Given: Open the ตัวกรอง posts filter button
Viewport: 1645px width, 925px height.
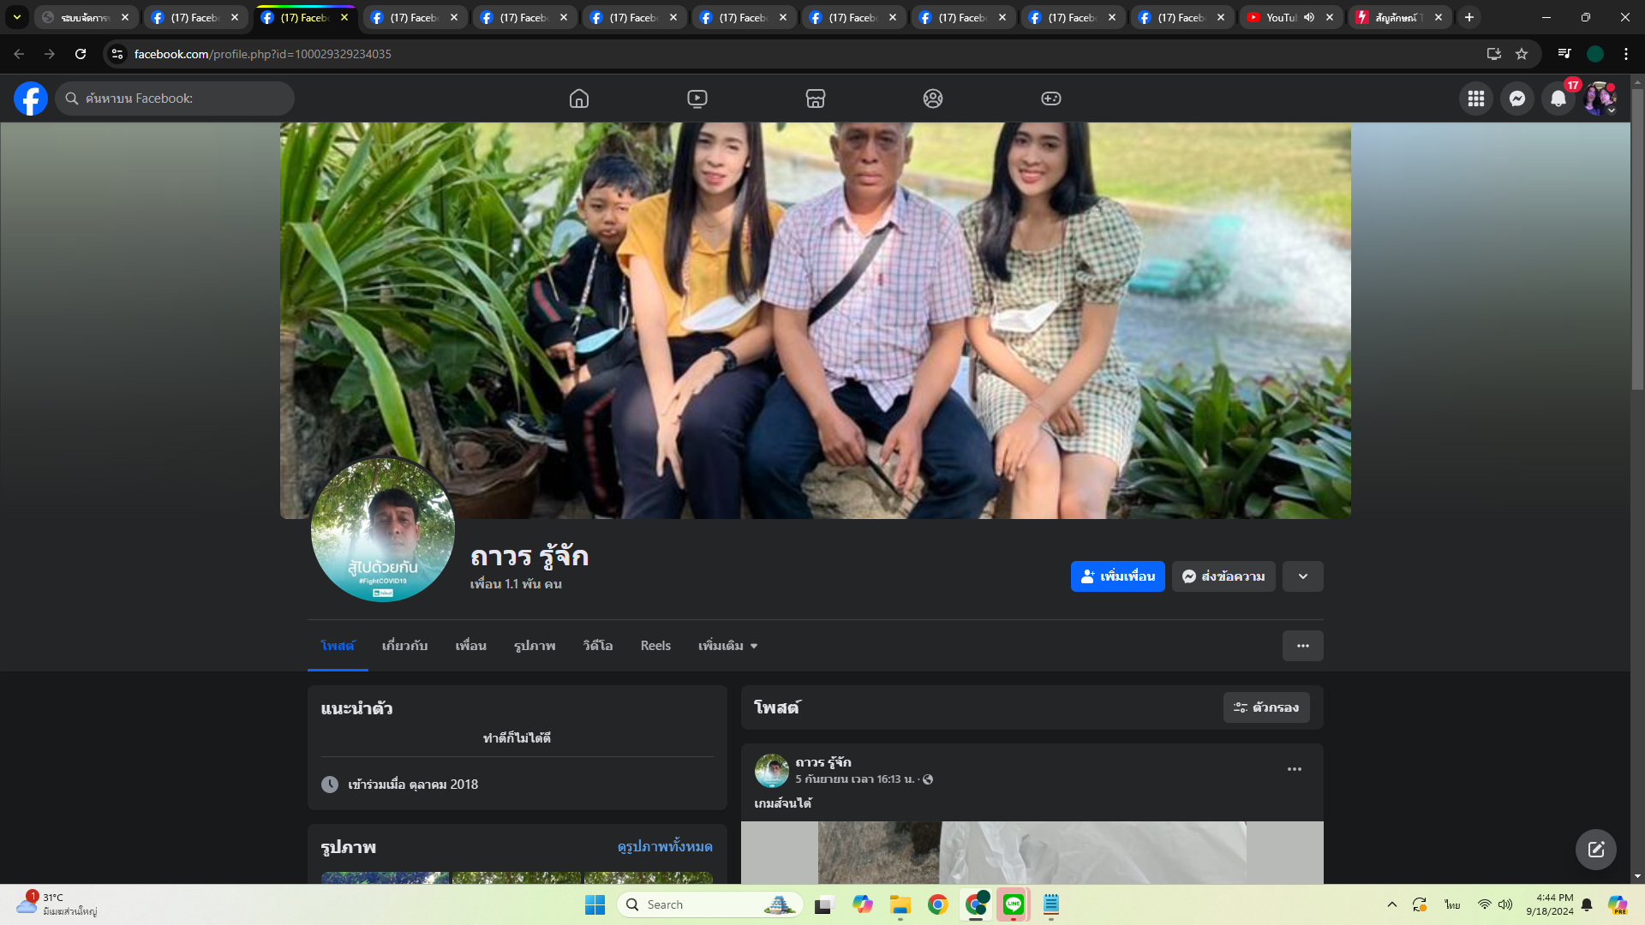Looking at the screenshot, I should pos(1266,707).
